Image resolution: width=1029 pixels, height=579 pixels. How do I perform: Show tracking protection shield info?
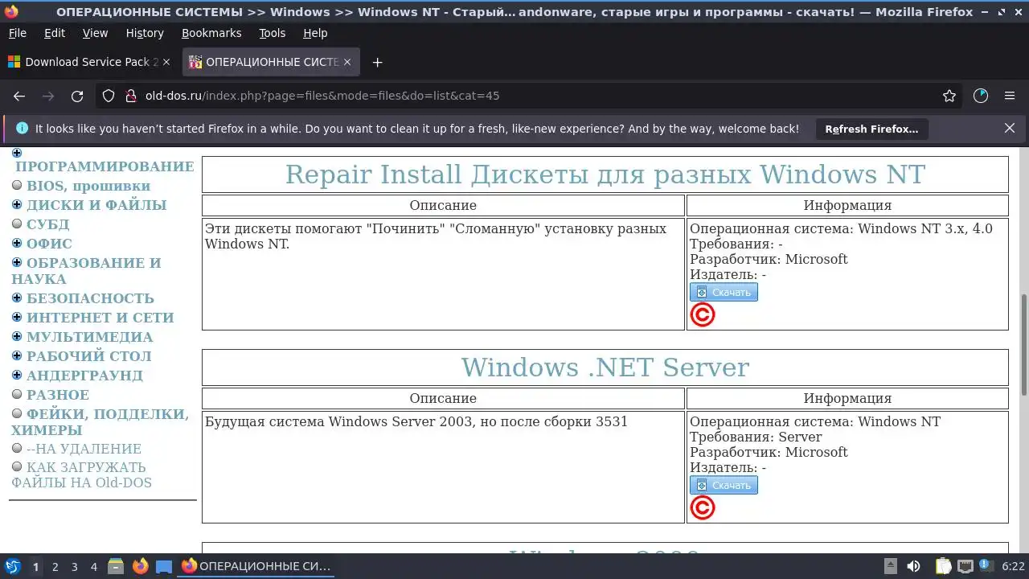(109, 96)
